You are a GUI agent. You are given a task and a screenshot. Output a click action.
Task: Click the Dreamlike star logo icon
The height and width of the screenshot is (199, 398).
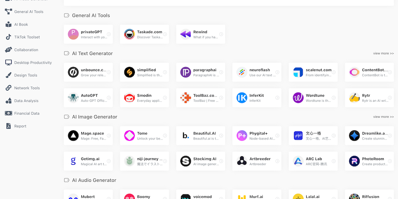[x=354, y=136]
